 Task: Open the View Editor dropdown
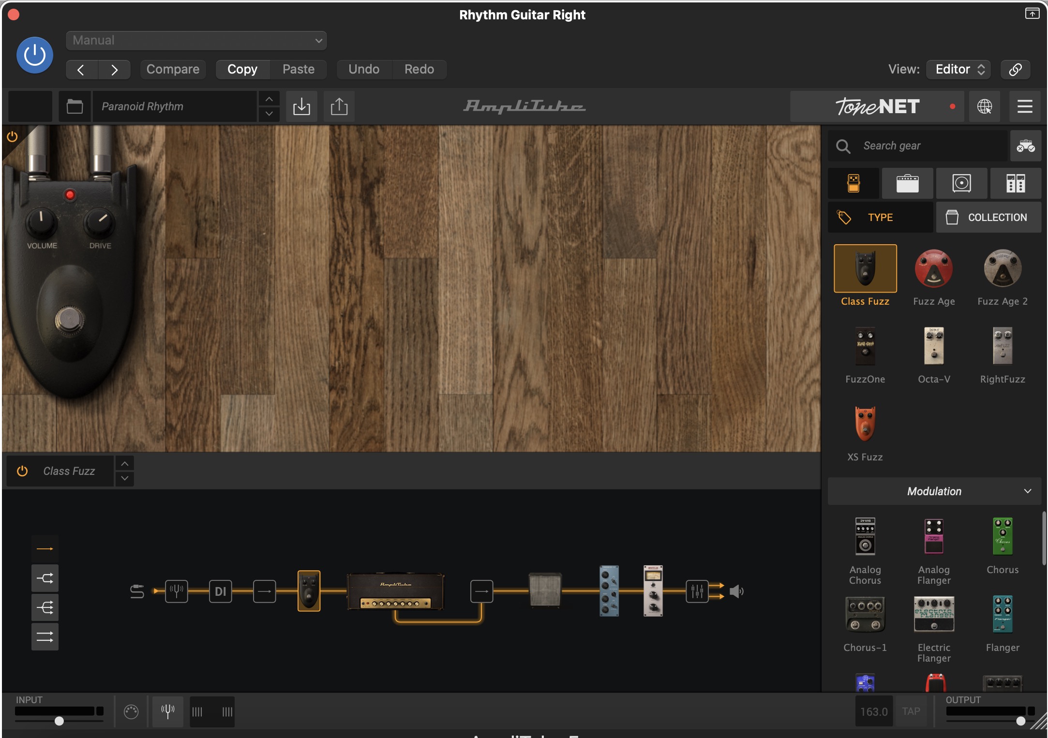point(958,69)
